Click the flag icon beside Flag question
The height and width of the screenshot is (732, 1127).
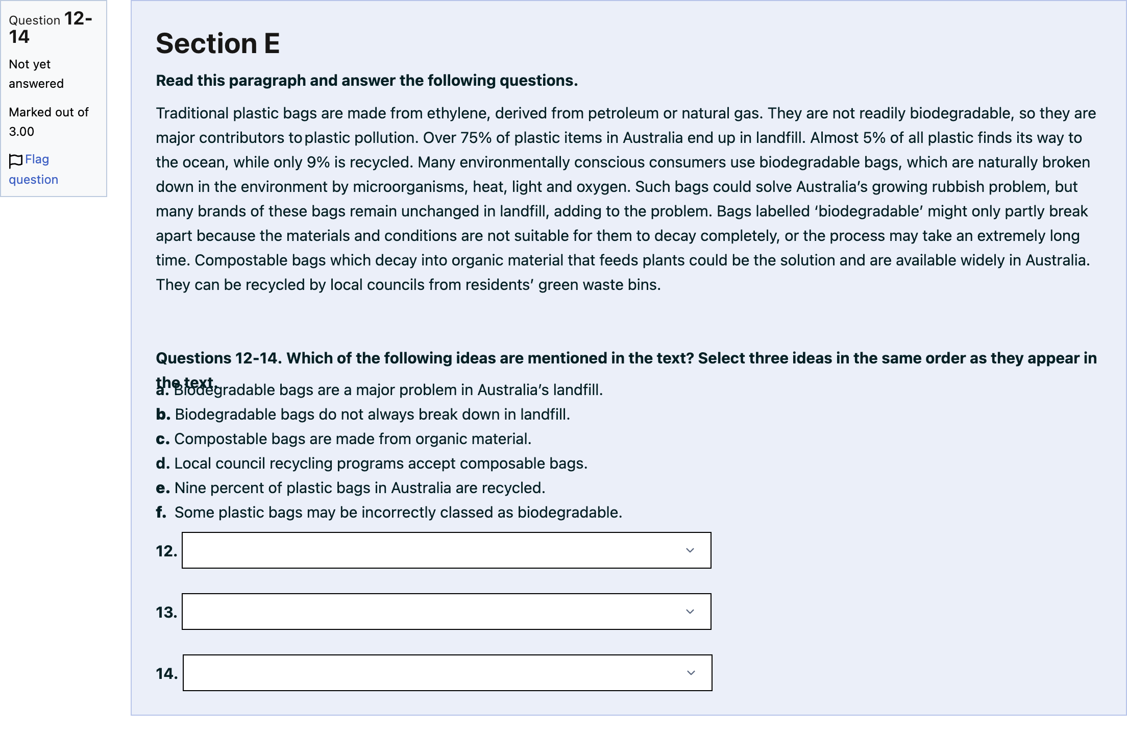tap(16, 160)
